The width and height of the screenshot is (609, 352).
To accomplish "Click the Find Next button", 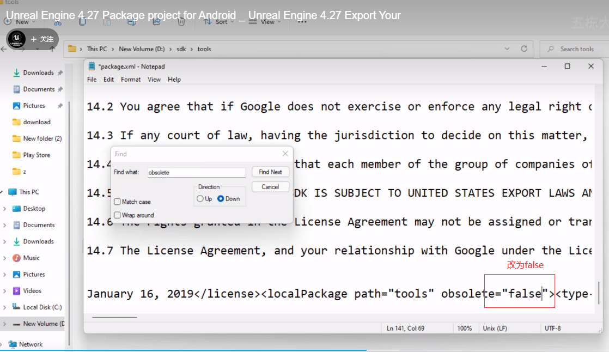I will (270, 172).
